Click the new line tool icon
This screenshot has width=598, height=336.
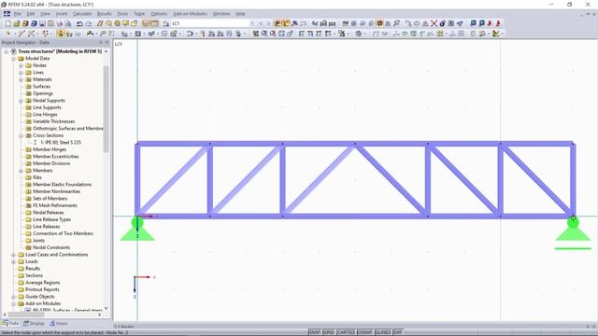[x=21, y=34]
